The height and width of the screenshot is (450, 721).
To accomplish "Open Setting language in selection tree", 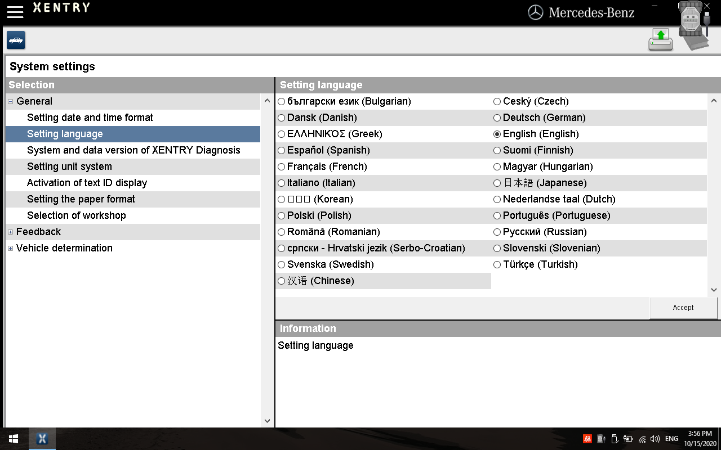I will click(x=133, y=134).
